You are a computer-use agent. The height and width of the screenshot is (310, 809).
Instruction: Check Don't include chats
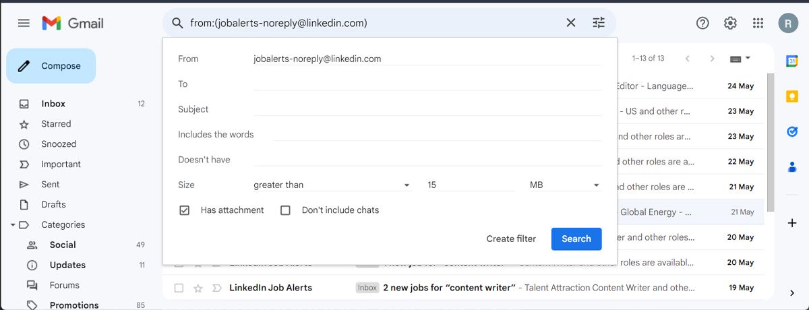[285, 210]
